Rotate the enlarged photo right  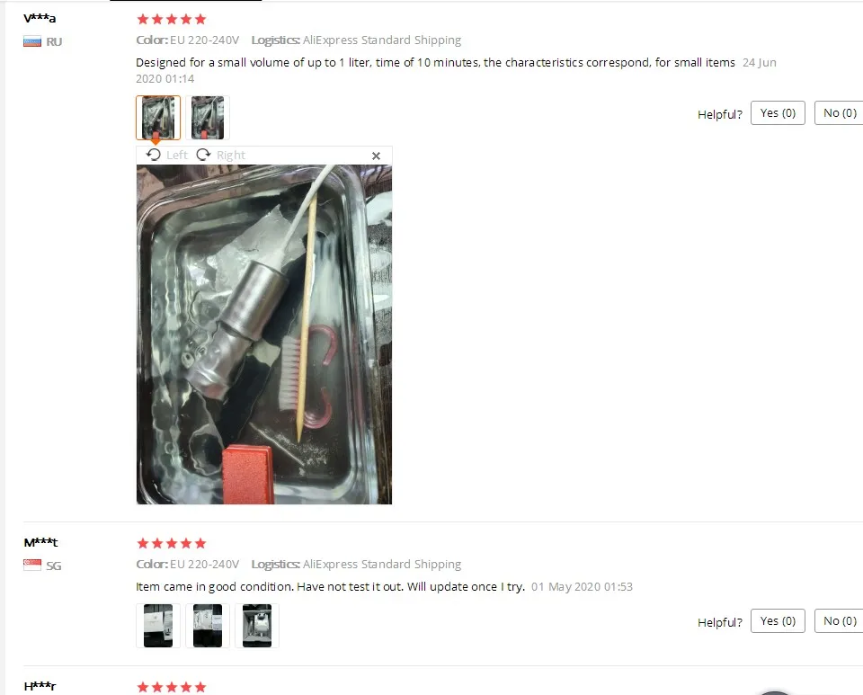221,156
